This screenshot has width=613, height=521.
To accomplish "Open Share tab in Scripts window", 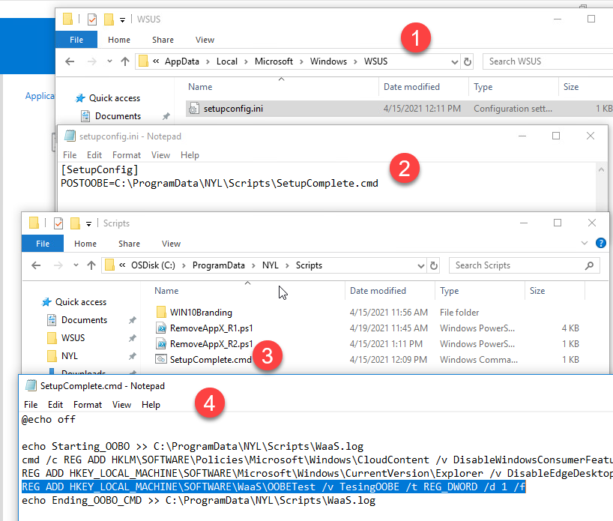I will [x=129, y=244].
